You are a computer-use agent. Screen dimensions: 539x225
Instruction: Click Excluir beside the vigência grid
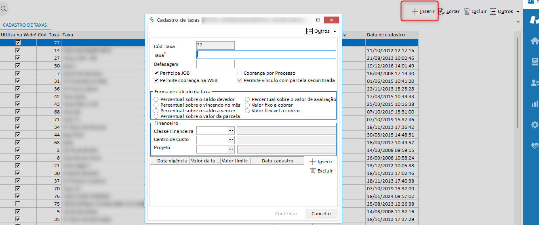pyautogui.click(x=321, y=171)
